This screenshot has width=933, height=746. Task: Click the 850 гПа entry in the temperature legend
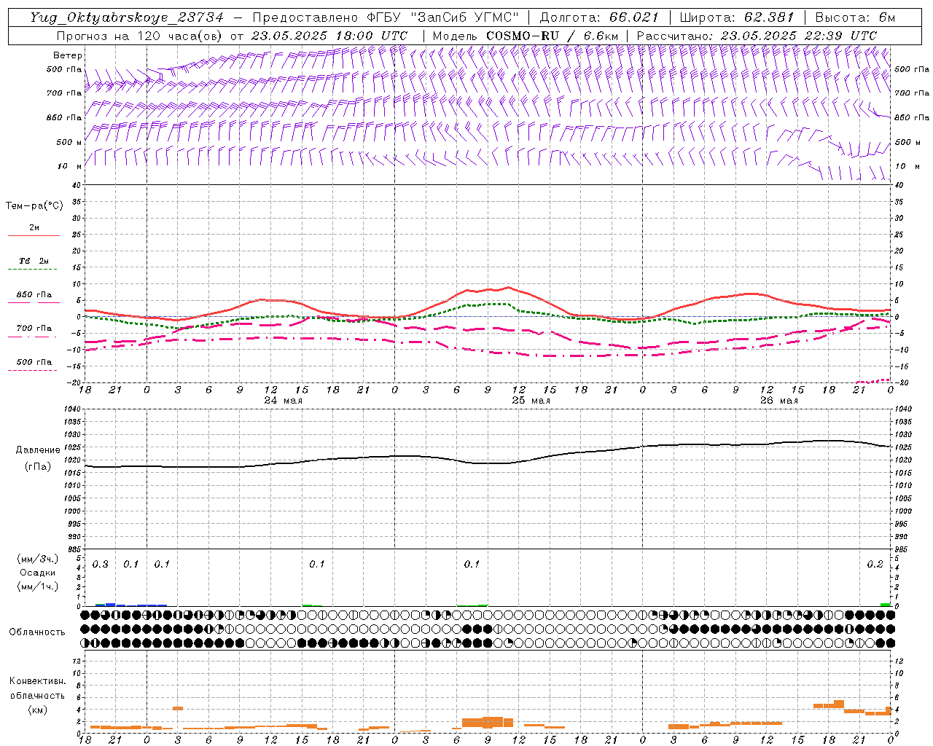coord(34,295)
